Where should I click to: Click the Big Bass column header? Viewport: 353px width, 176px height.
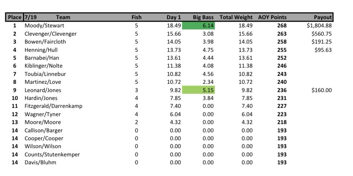pos(203,17)
